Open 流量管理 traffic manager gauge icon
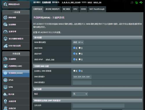145x110 pixels. 5,32
